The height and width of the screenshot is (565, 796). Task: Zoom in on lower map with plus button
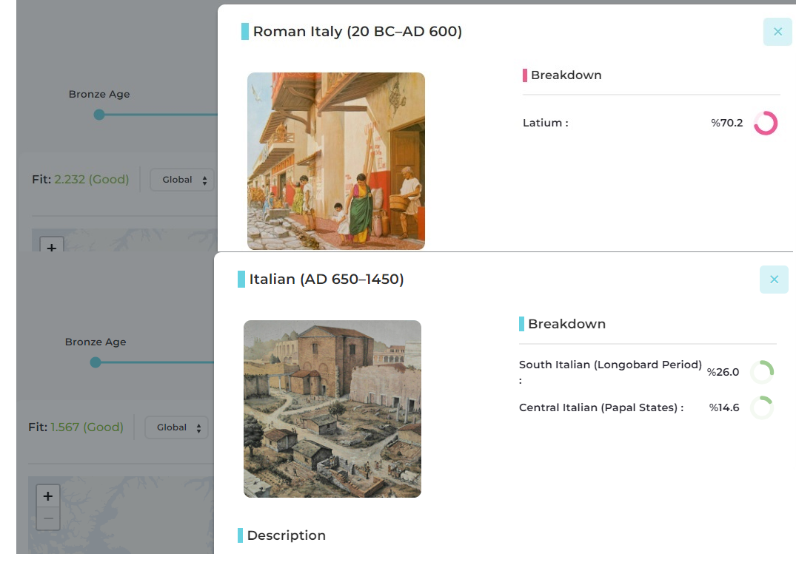tap(47, 496)
